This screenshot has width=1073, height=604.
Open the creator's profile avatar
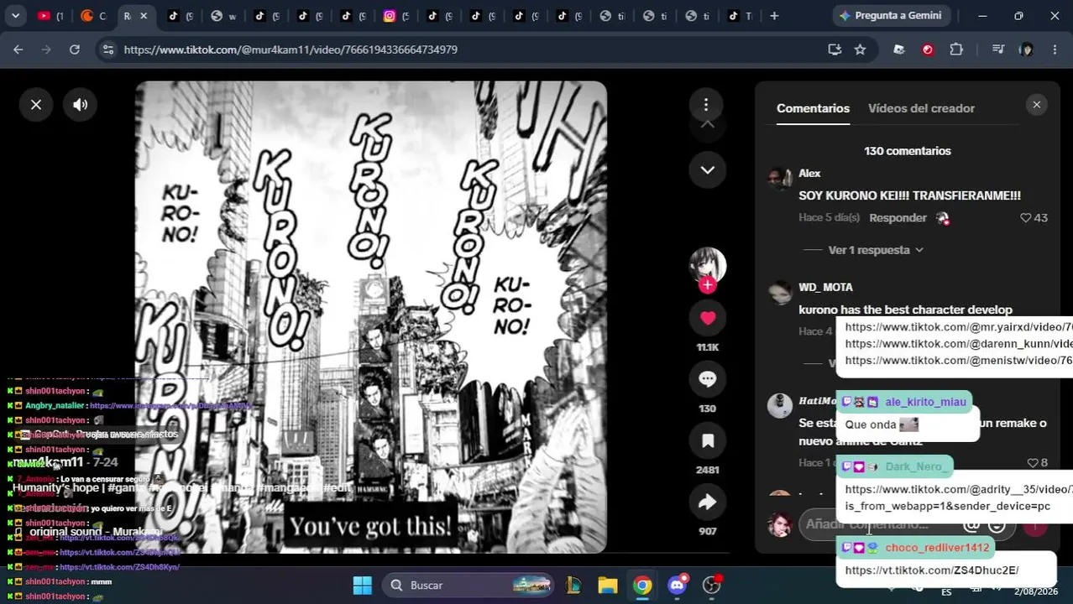tap(708, 266)
